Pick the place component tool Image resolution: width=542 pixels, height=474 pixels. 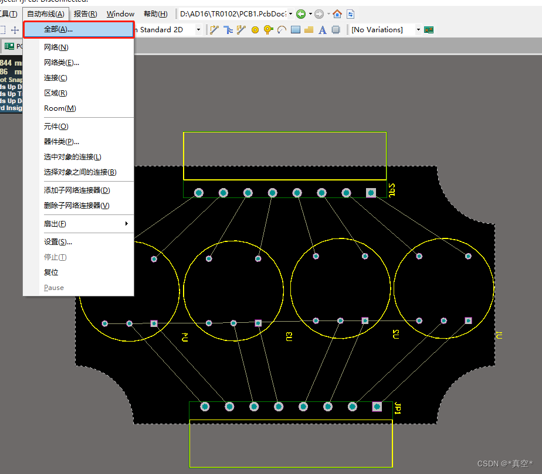(x=336, y=30)
